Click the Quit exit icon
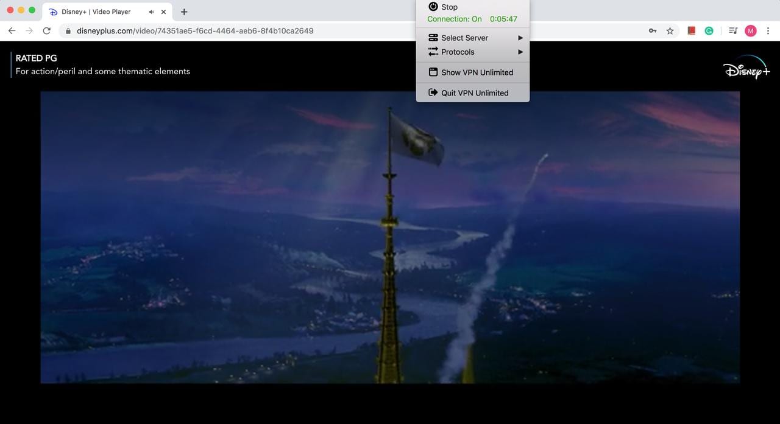The width and height of the screenshot is (780, 424). pos(433,92)
